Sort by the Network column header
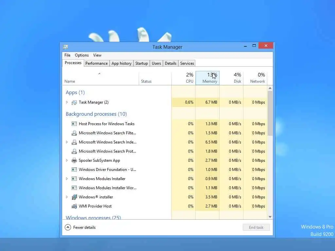335x251 pixels. [255, 78]
